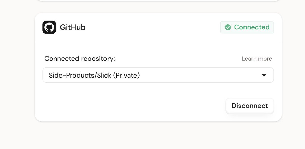This screenshot has width=305, height=149.
Task: Open the connected repository dropdown
Action: tap(158, 75)
